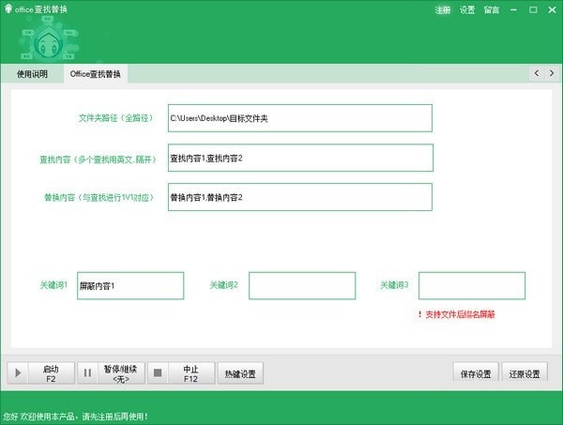Image resolution: width=563 pixels, height=425 pixels.
Task: Focus the 文件夹路径 folder path field
Action: point(300,118)
